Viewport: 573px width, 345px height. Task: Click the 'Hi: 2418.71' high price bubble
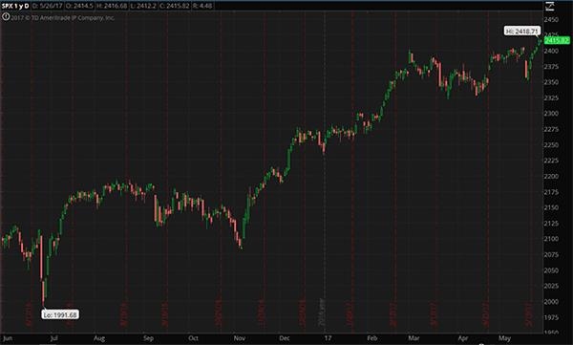[522, 32]
